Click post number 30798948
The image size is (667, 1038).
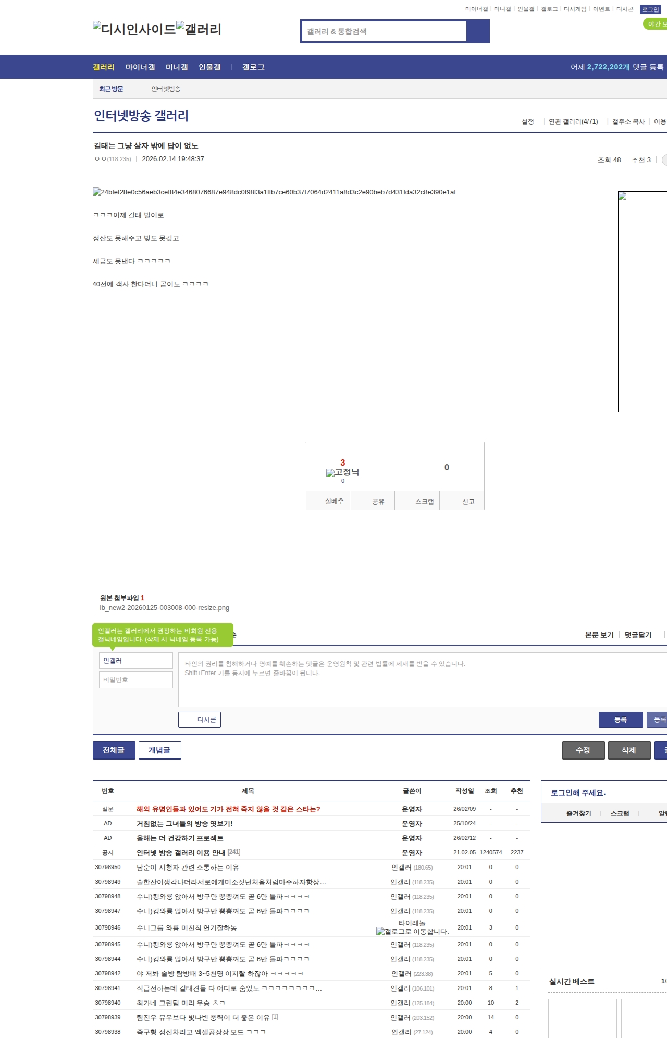[x=108, y=897]
